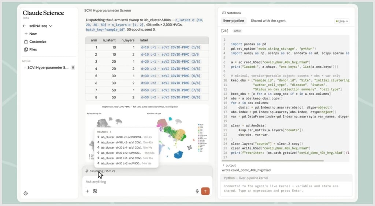This screenshot has width=375, height=206.
Task: Go back using the arrow beside scRNA-seq
Action: click(x=24, y=26)
